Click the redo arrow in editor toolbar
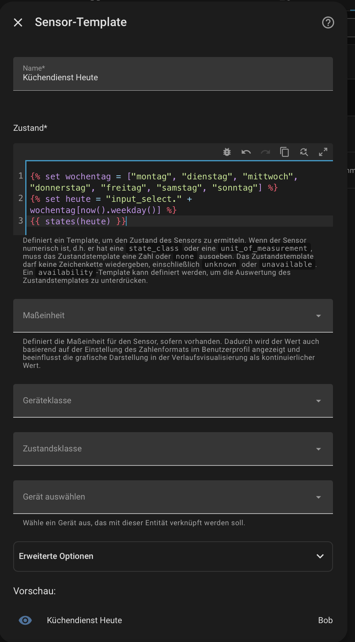The image size is (355, 642). (265, 152)
